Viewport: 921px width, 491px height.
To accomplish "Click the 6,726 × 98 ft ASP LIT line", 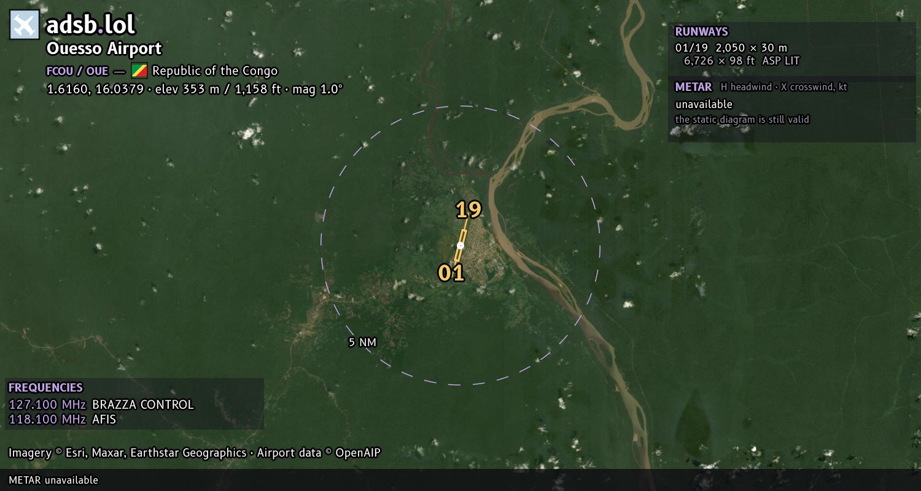I will tap(742, 61).
